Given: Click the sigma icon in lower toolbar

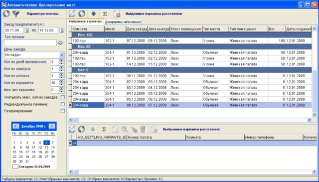Looking at the screenshot, I should click(104, 129).
